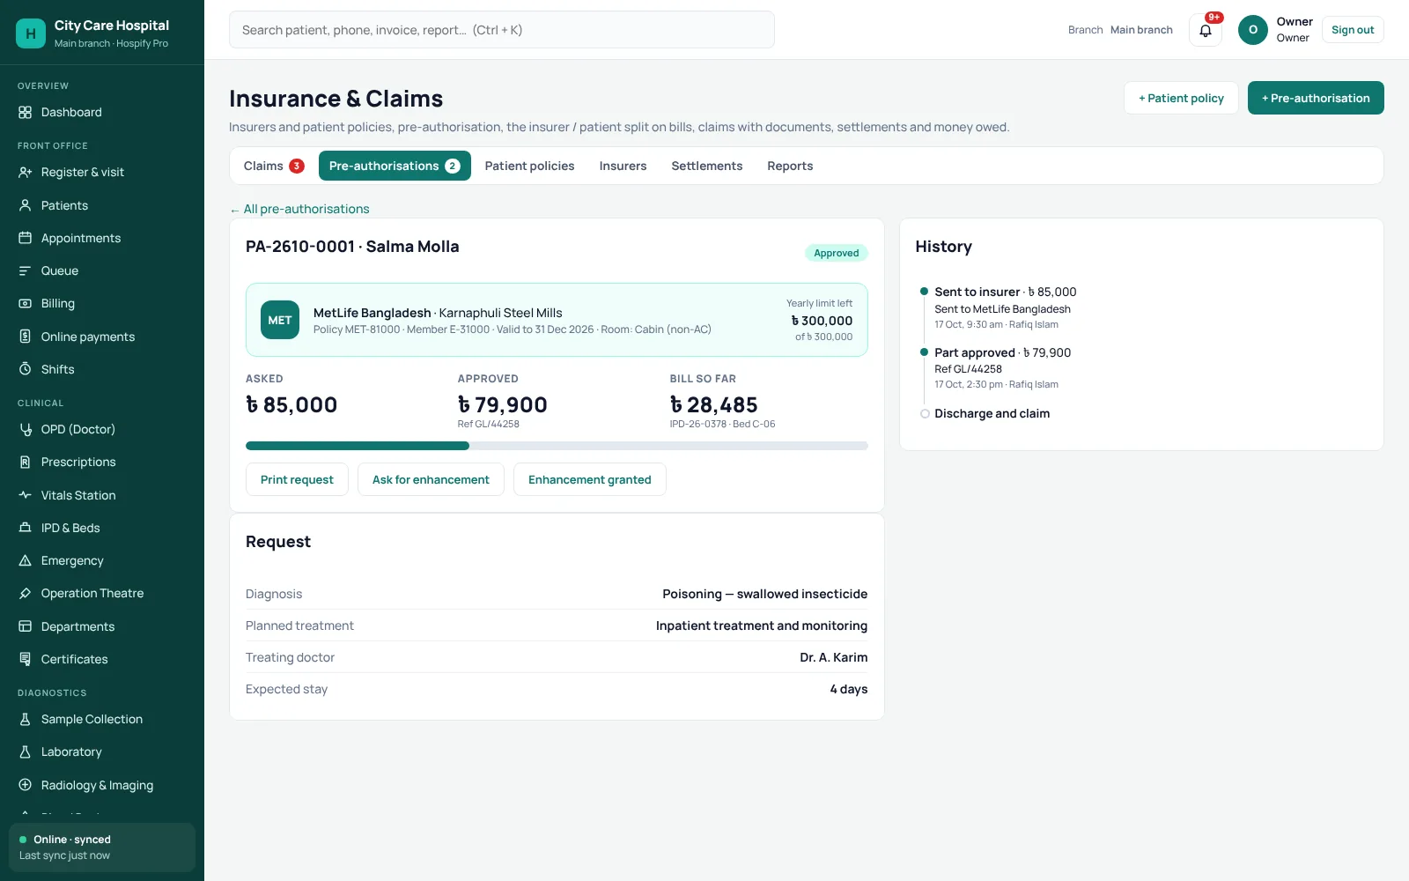Open the notifications bell
The height and width of the screenshot is (881, 1409).
(x=1206, y=30)
